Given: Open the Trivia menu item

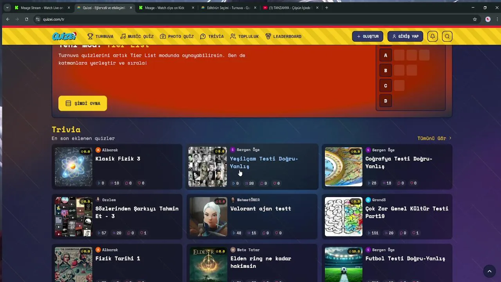Looking at the screenshot, I should click(212, 36).
